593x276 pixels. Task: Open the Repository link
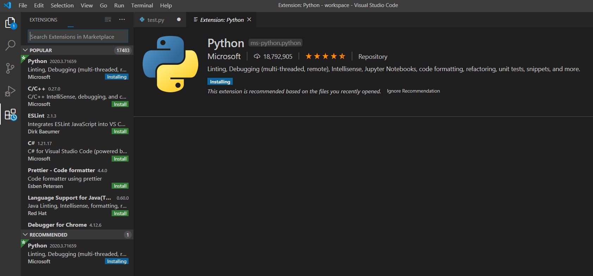click(x=373, y=56)
